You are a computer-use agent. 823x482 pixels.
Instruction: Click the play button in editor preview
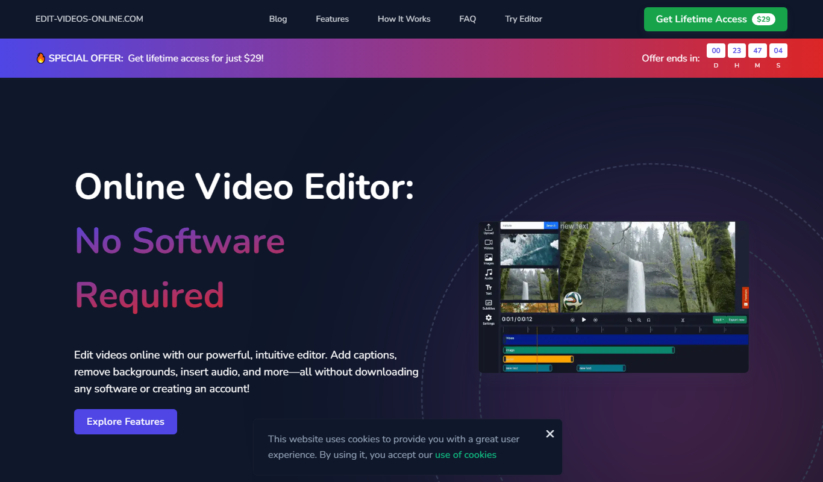(x=584, y=319)
